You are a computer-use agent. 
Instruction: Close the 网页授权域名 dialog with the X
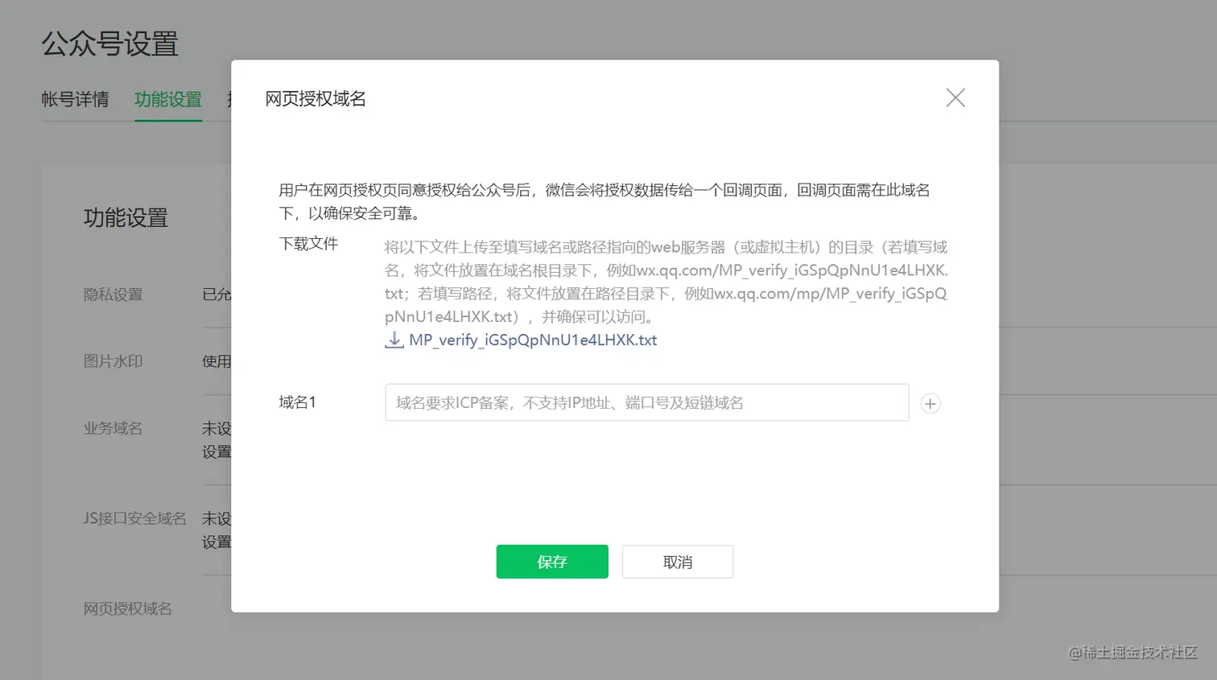[955, 98]
